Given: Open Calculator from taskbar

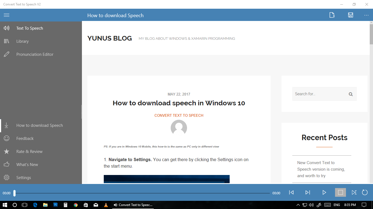Looking at the screenshot, I should click(66, 205).
